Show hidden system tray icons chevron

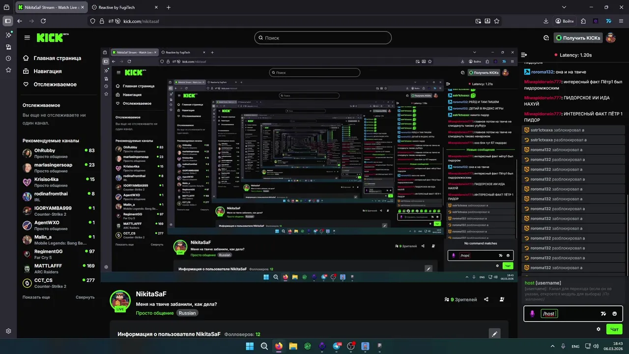(552, 346)
